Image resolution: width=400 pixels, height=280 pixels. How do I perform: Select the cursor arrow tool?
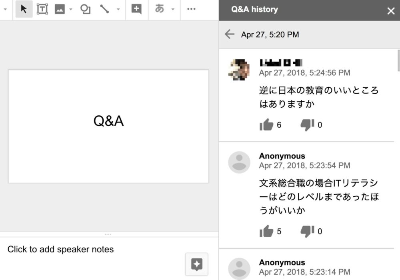coord(24,9)
